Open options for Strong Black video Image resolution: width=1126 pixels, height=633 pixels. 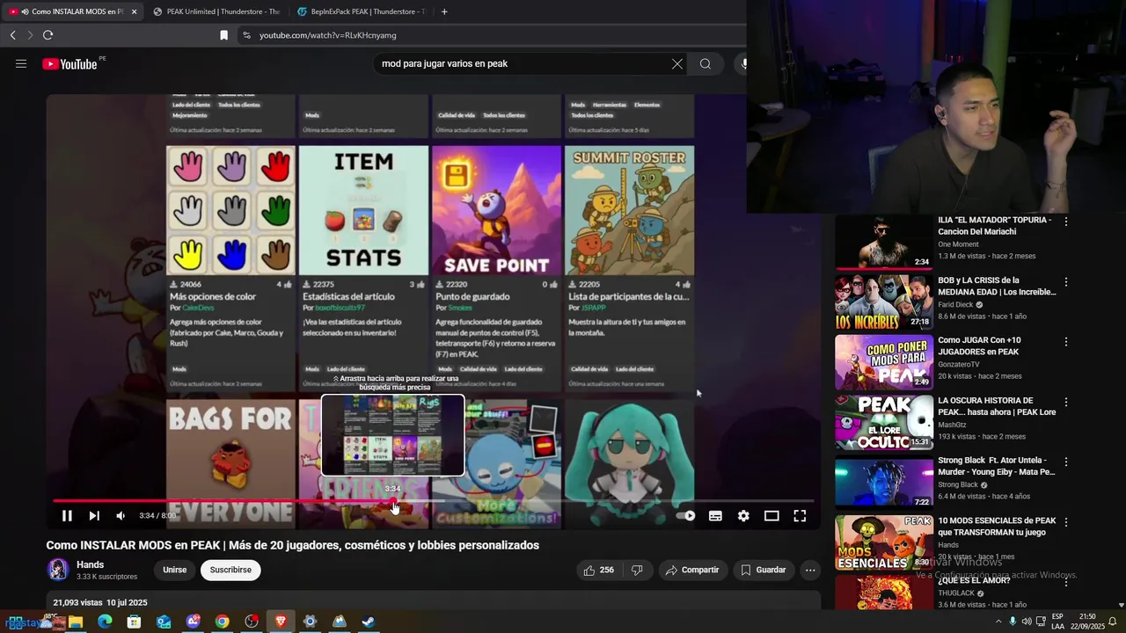[x=1066, y=462]
